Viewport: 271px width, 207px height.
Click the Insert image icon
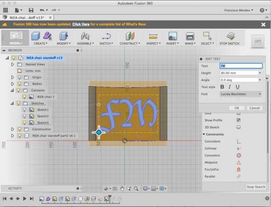[173, 36]
